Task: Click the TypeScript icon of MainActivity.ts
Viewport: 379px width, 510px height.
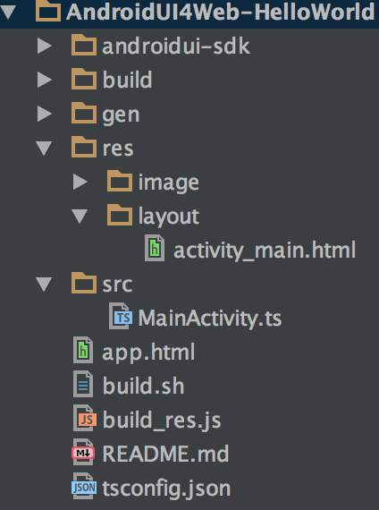Action: [121, 316]
